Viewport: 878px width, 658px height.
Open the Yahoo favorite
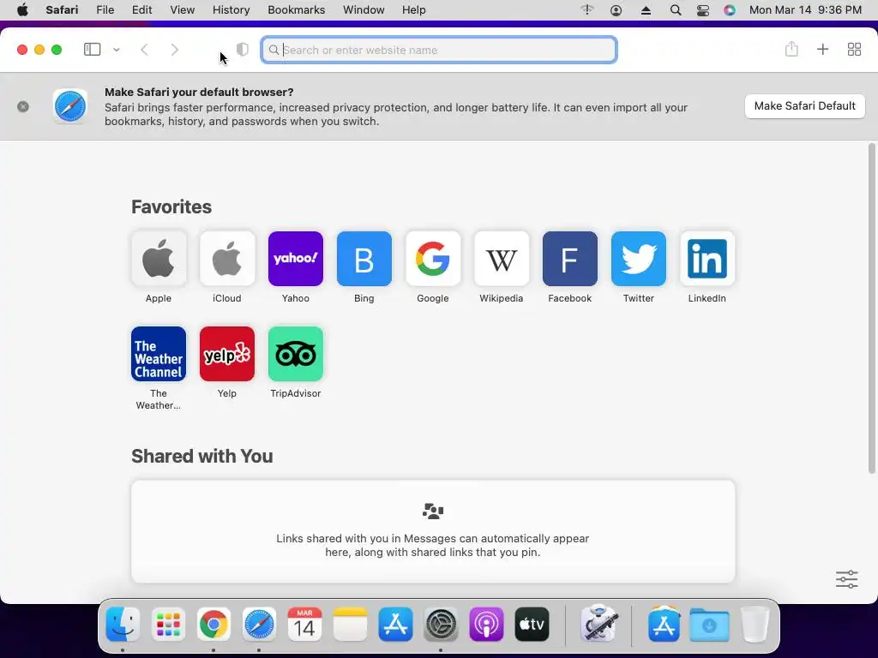click(296, 259)
